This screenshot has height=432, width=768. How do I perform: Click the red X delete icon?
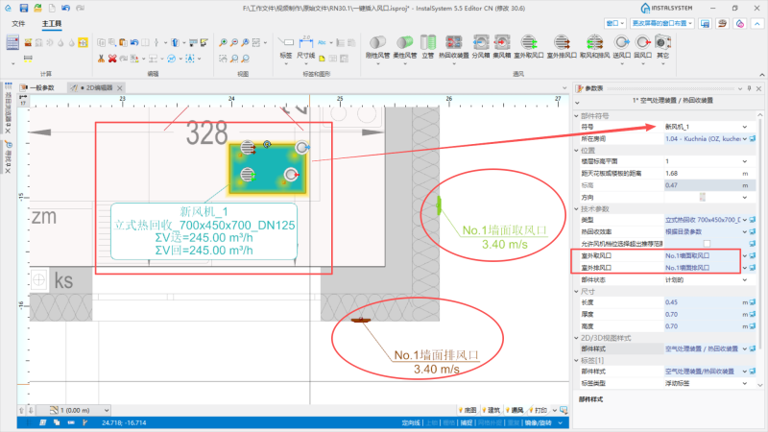click(112, 59)
